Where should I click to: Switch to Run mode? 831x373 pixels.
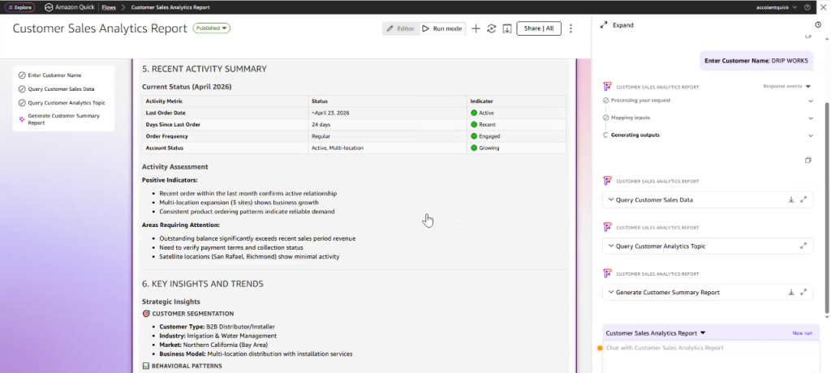click(x=442, y=28)
